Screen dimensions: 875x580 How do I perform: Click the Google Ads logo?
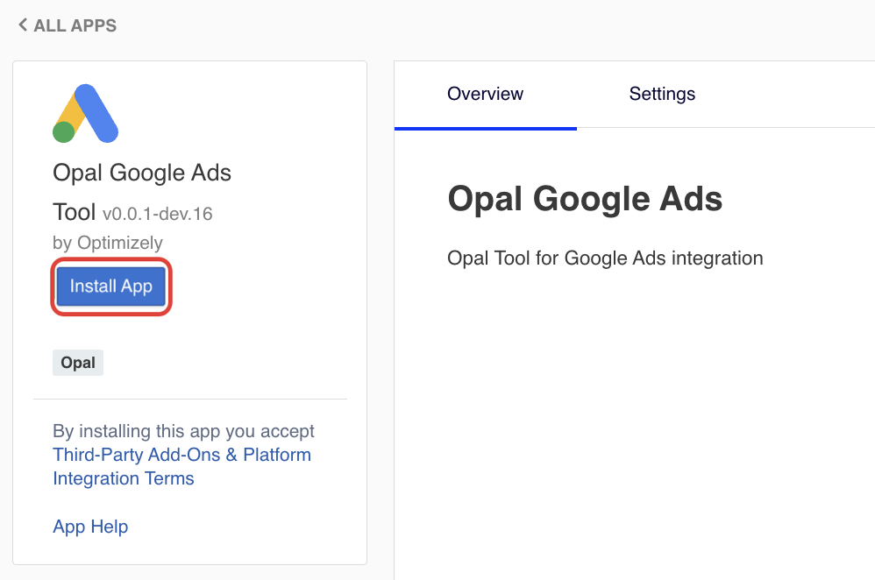click(x=85, y=114)
